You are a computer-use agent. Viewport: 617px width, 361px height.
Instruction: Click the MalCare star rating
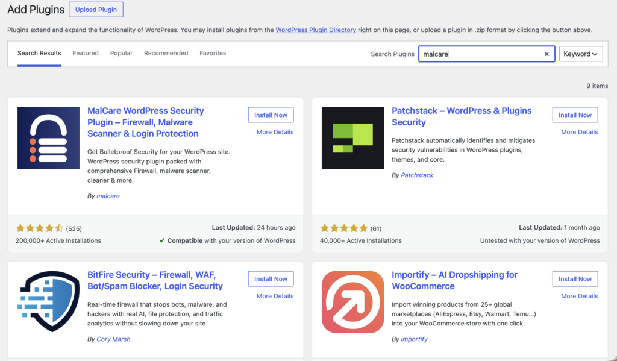(39, 228)
